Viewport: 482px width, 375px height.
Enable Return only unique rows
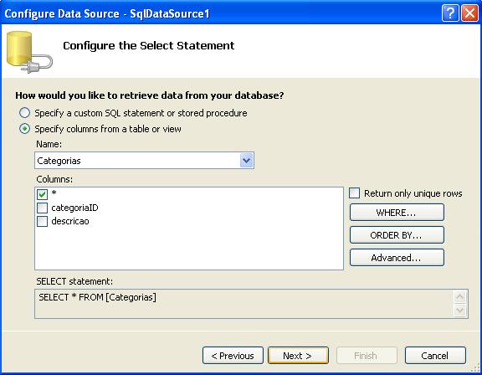tap(354, 193)
